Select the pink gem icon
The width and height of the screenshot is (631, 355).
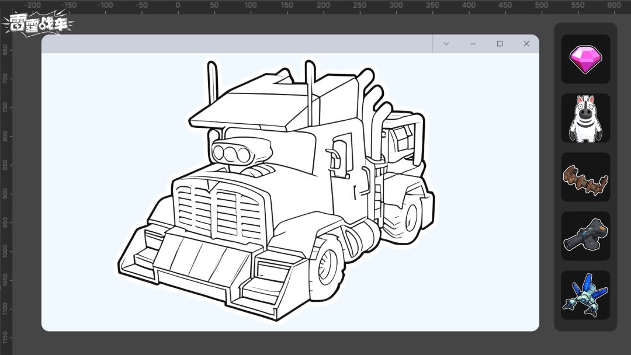pos(585,59)
